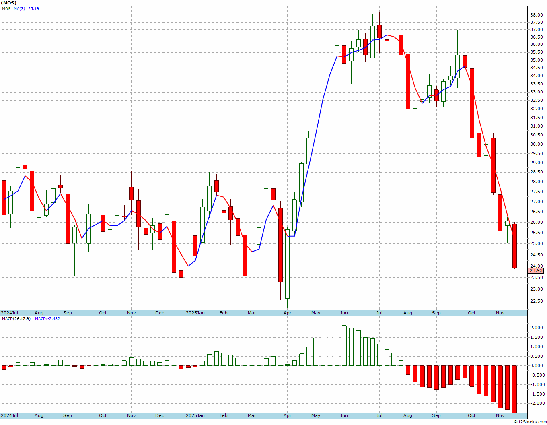Click the (MOS) ticker title
547x425 pixels.
click(x=8, y=3)
